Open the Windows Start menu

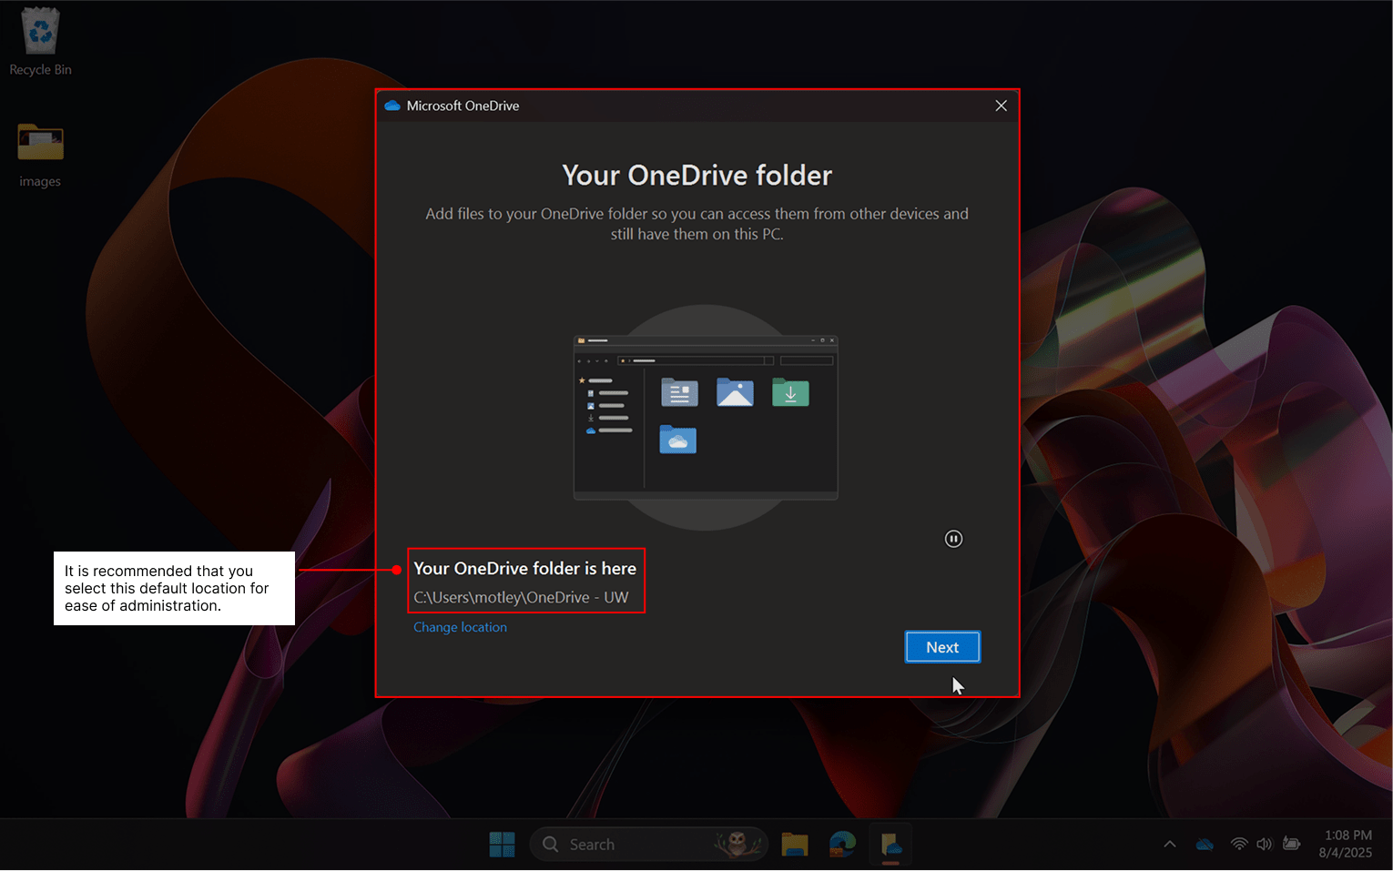[x=502, y=845]
